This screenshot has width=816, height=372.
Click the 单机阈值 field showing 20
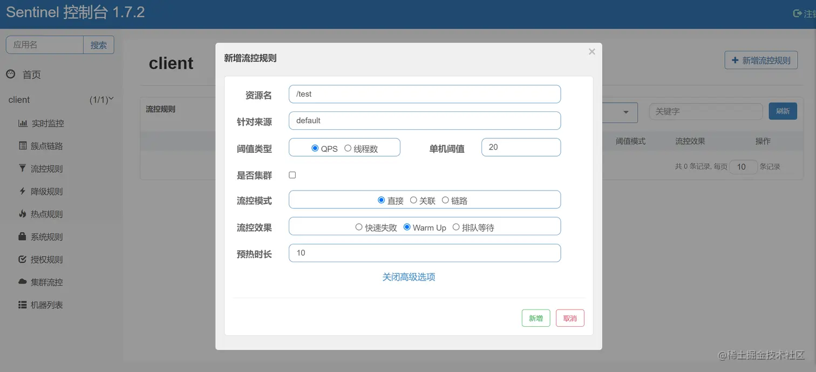(x=521, y=147)
